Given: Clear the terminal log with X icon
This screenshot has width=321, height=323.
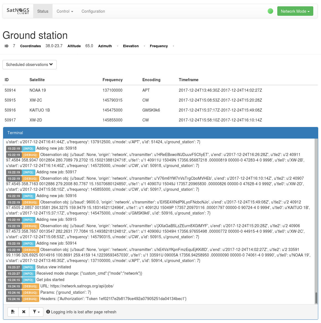Looking at the screenshot, I should (24, 312).
